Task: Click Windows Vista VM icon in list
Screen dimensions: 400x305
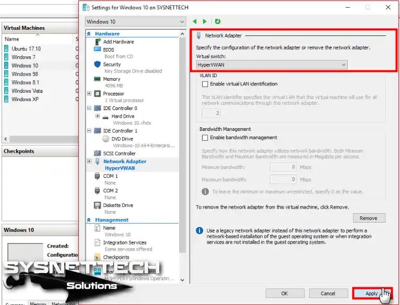Action: point(6,91)
